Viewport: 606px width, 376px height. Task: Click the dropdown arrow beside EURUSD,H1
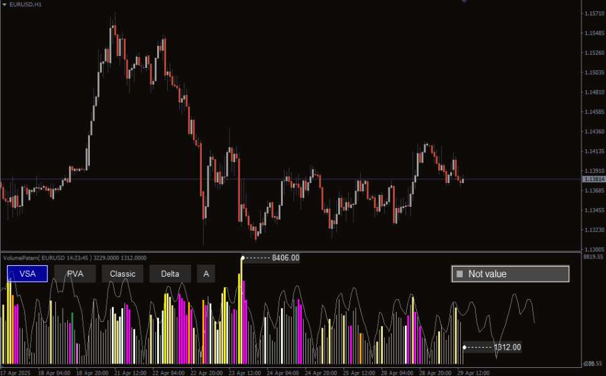coord(4,4)
